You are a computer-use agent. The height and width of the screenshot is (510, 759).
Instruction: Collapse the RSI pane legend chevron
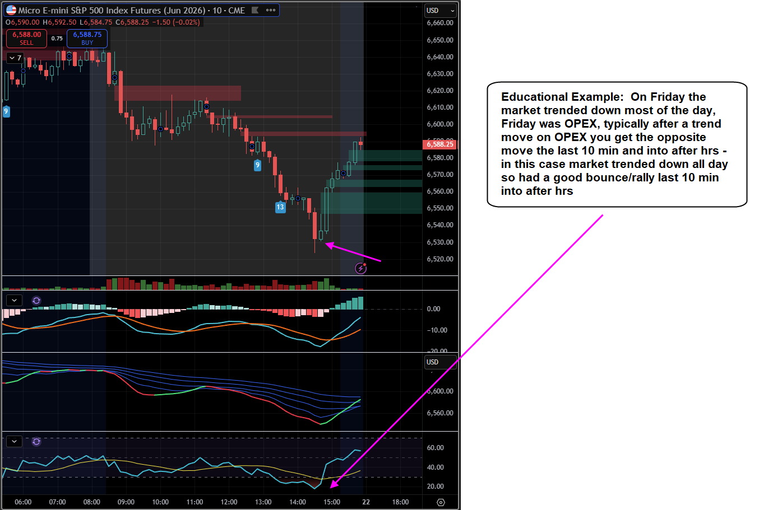(x=14, y=442)
